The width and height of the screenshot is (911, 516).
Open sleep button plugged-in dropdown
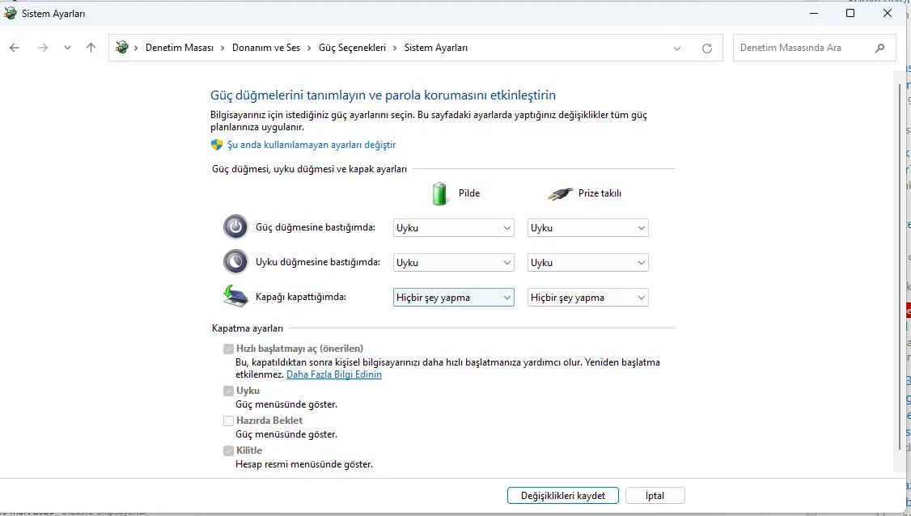[588, 263]
